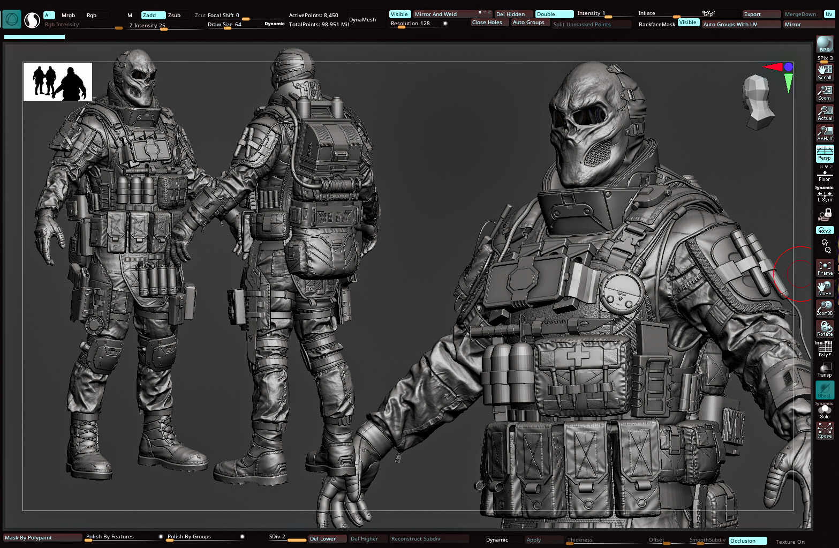The height and width of the screenshot is (548, 839).
Task: Activate BPR render
Action: click(824, 47)
